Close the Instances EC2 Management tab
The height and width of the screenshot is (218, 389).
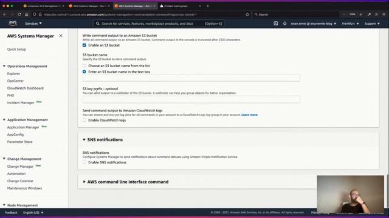pos(63,6)
